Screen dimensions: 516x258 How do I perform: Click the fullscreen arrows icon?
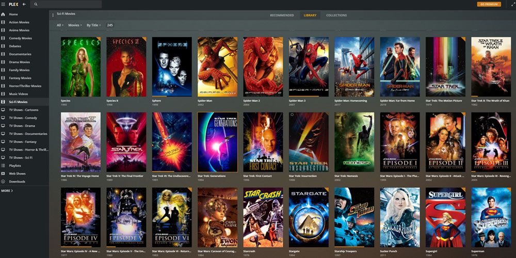click(x=512, y=4)
